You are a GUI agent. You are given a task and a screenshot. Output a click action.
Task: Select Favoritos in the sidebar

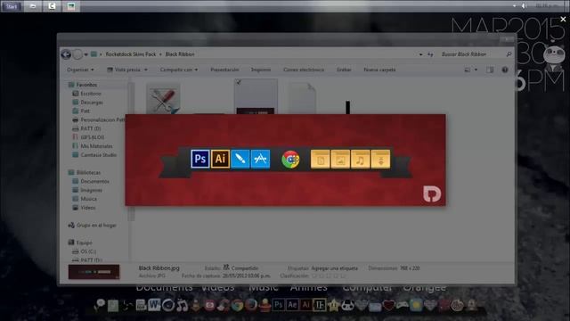[86, 85]
